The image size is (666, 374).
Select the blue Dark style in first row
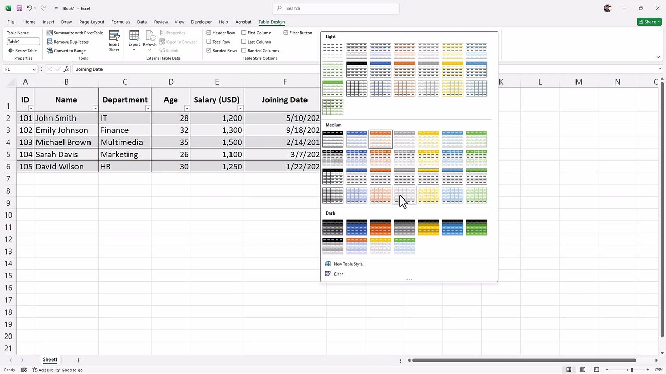click(356, 228)
